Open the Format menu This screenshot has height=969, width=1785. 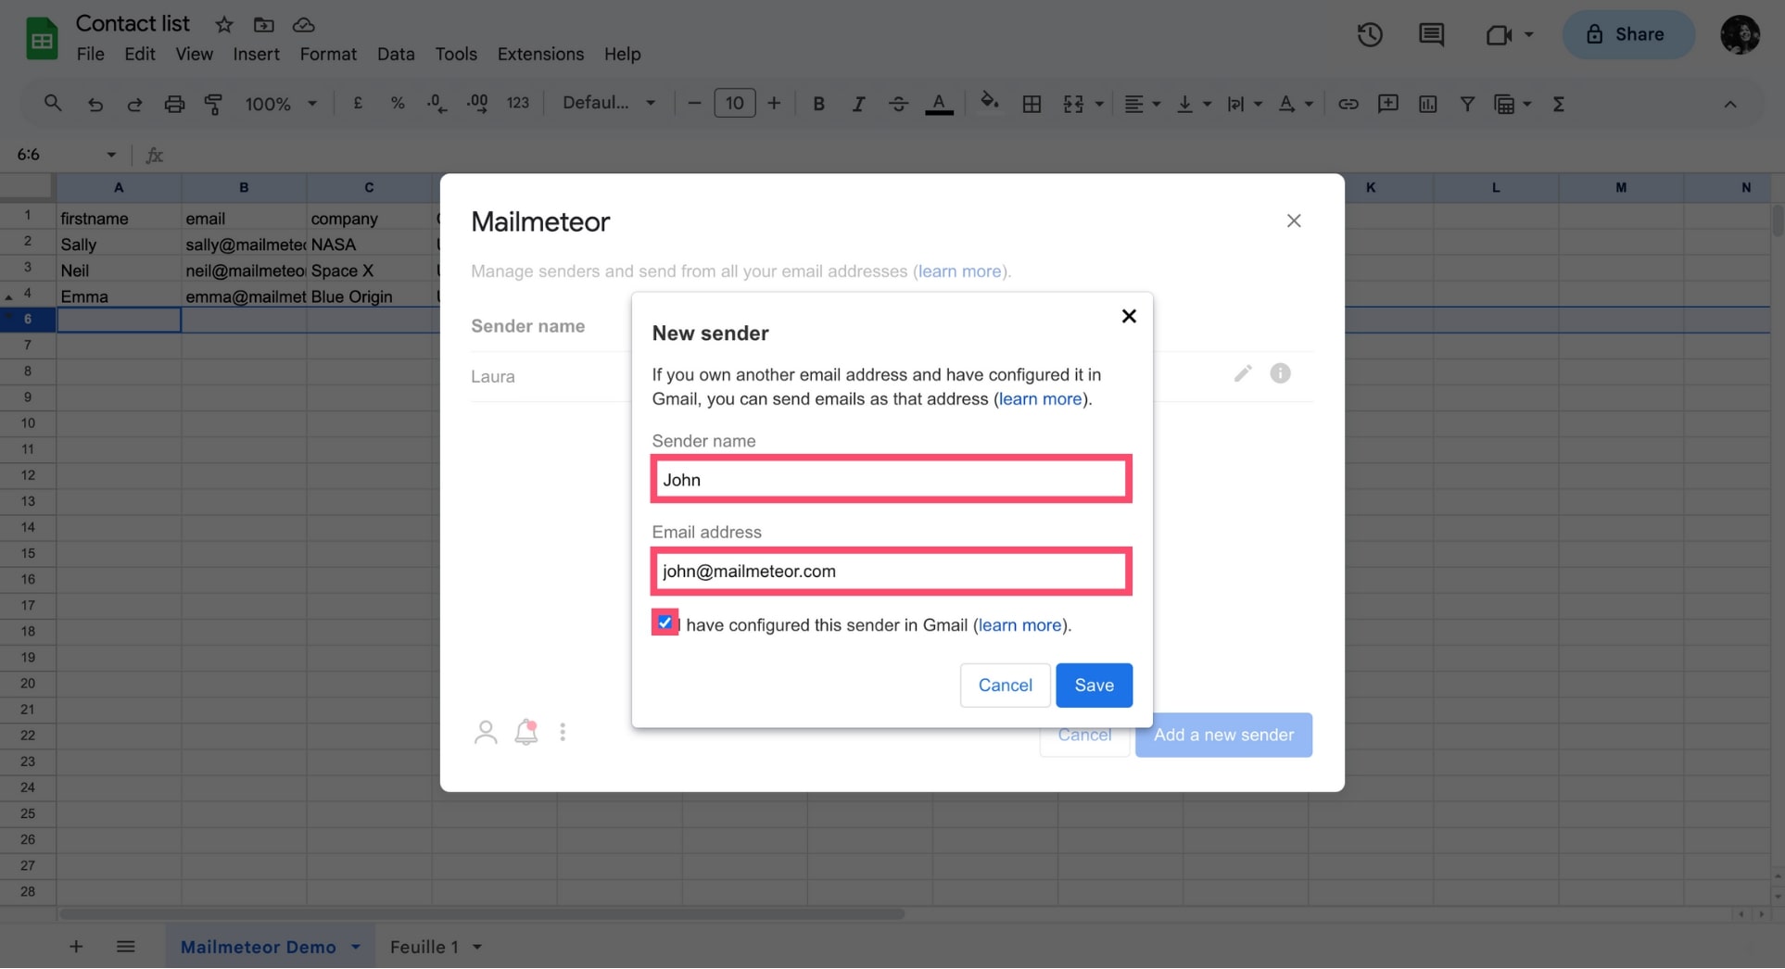pos(328,54)
